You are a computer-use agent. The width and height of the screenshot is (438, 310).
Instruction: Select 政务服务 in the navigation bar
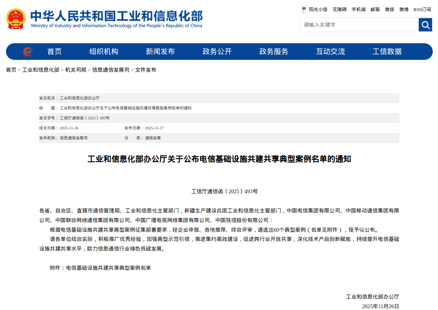pos(273,51)
